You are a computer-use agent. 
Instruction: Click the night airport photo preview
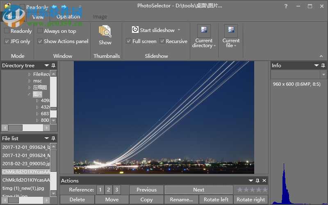(x=164, y=117)
